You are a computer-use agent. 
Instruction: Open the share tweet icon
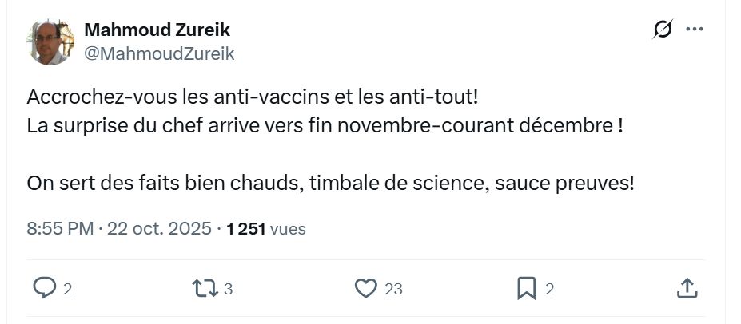[x=687, y=288]
